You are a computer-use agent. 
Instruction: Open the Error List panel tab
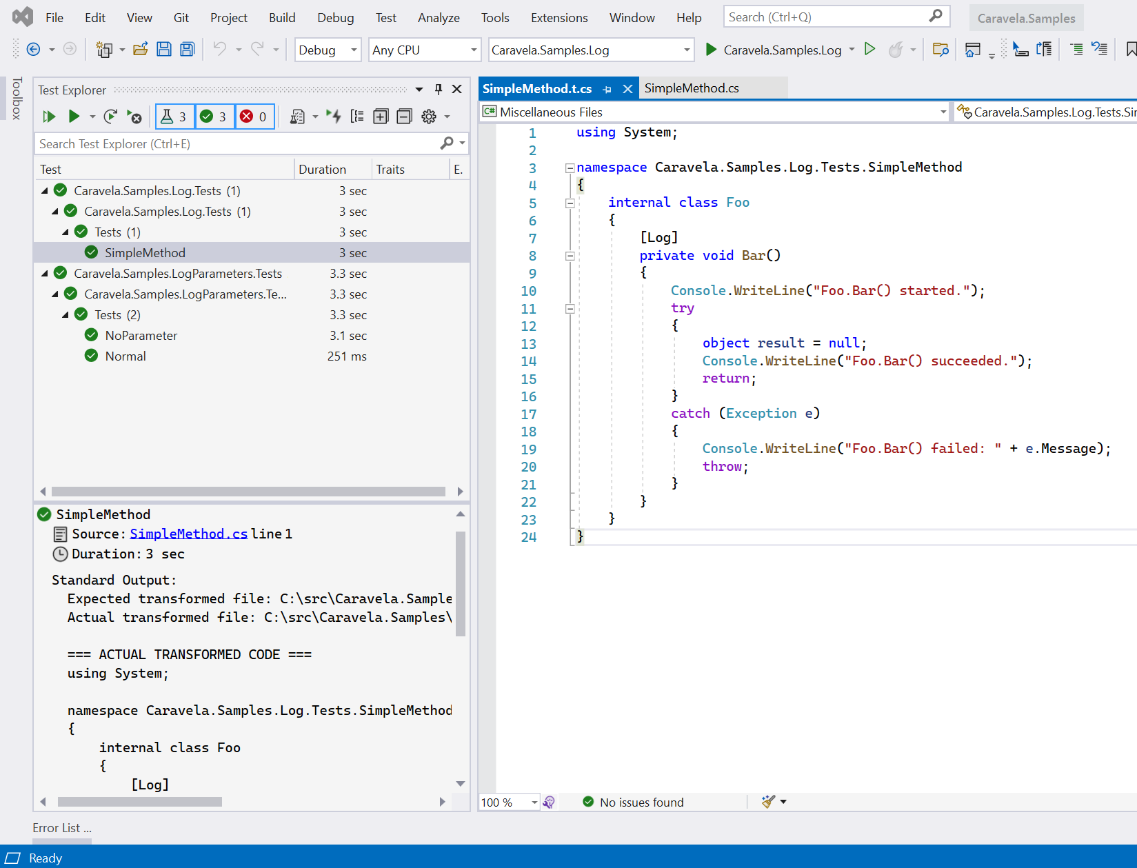tap(61, 828)
